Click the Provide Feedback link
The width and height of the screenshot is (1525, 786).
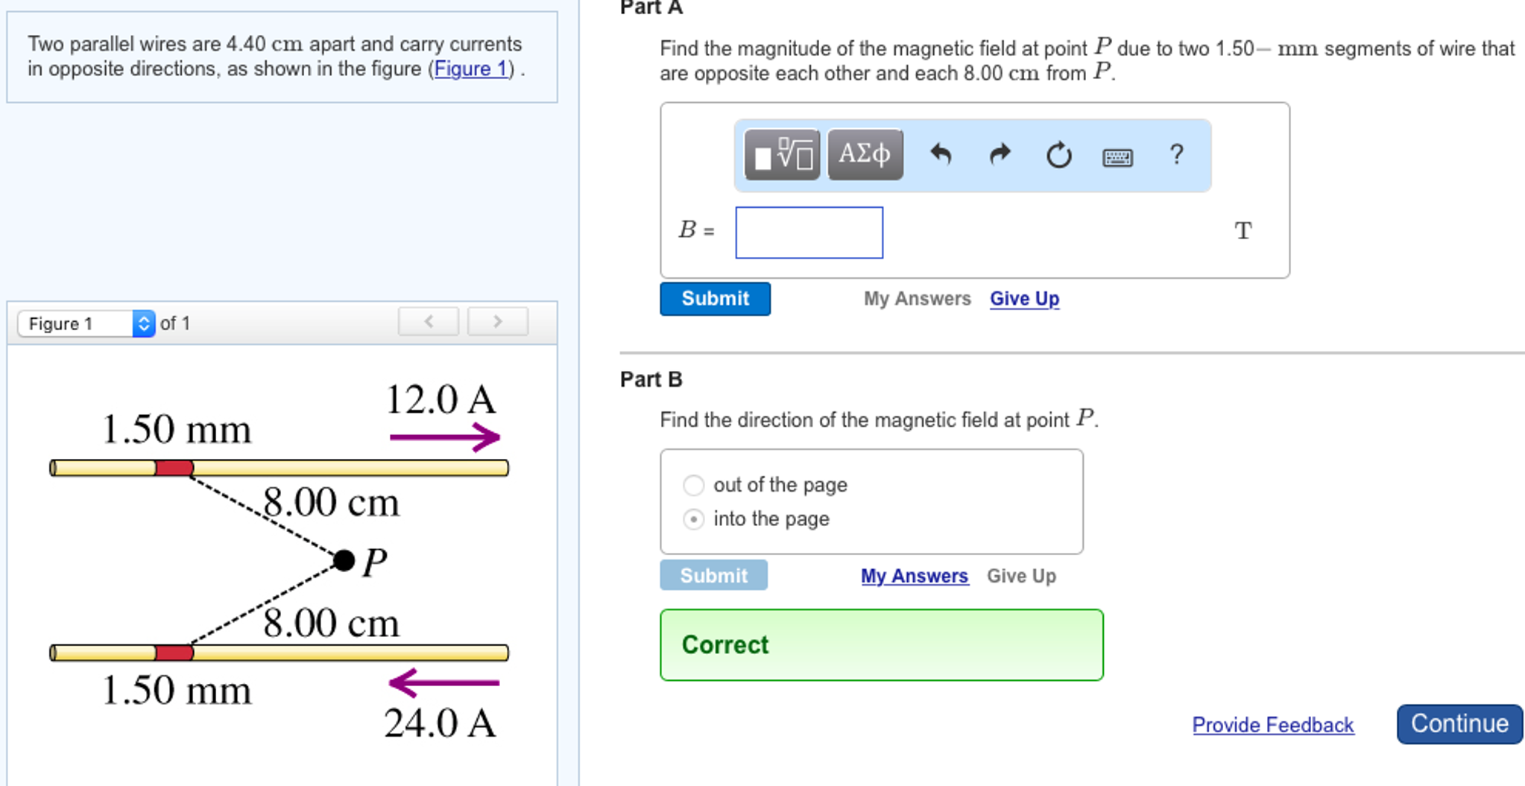point(1272,725)
